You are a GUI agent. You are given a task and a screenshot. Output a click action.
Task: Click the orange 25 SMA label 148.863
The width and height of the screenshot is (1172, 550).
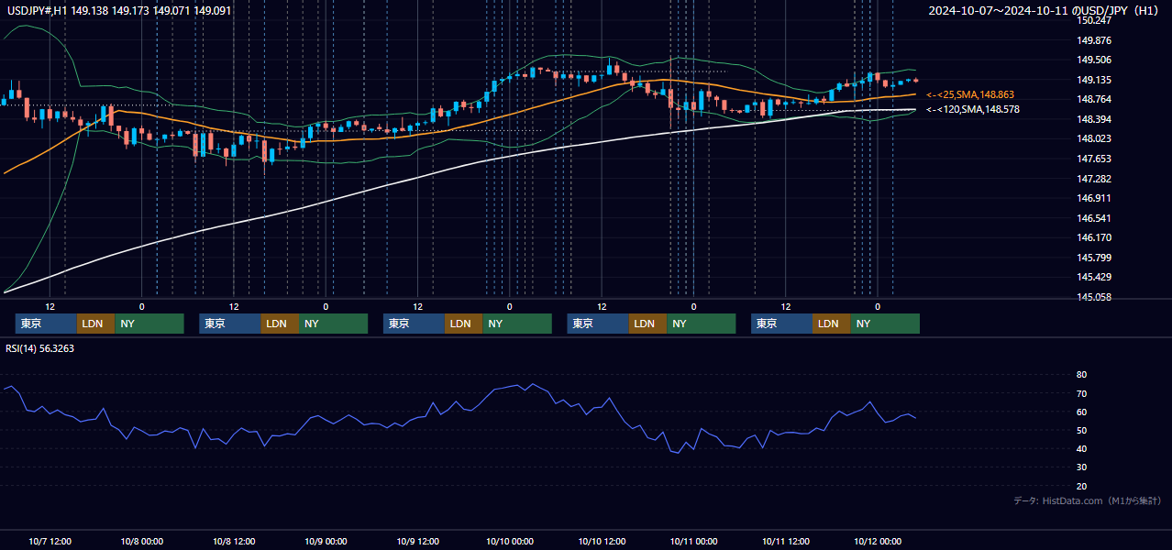(970, 94)
